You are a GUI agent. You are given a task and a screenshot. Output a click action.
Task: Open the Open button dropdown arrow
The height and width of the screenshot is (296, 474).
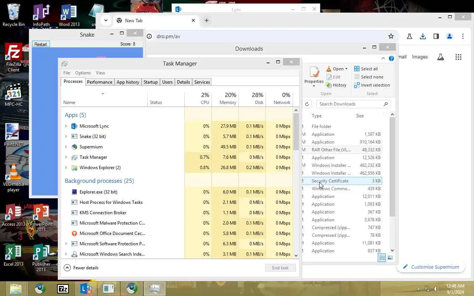(346, 69)
